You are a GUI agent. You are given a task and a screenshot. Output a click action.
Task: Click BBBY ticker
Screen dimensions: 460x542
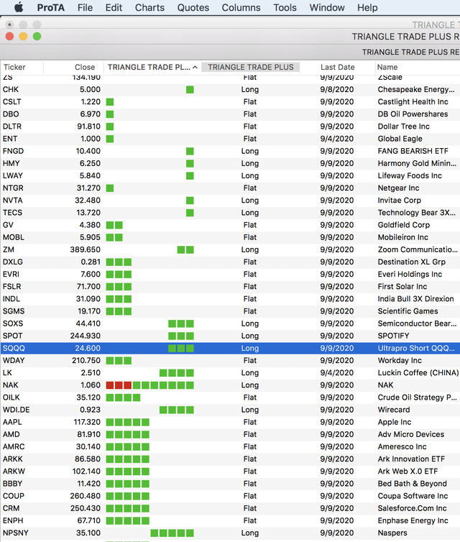[x=12, y=484]
